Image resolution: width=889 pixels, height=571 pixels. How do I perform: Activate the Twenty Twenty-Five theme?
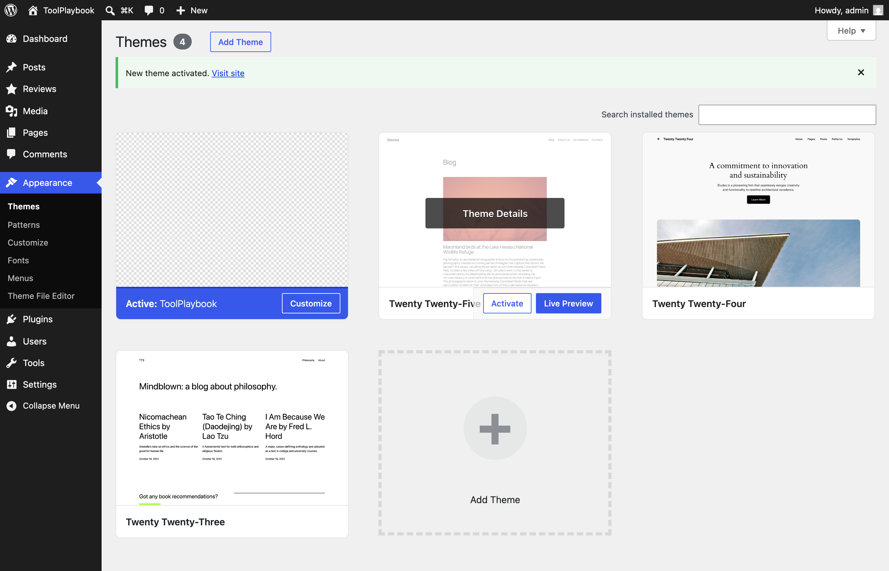[x=507, y=303]
